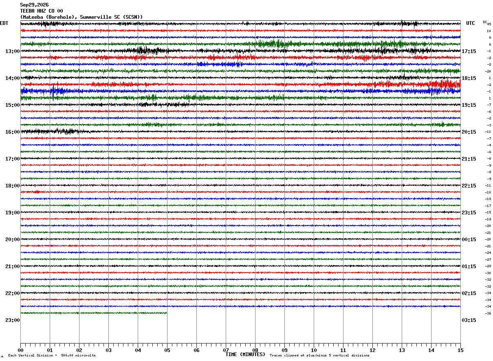
Task: Click the 23:00 EDT row label
Action: [x=12, y=320]
